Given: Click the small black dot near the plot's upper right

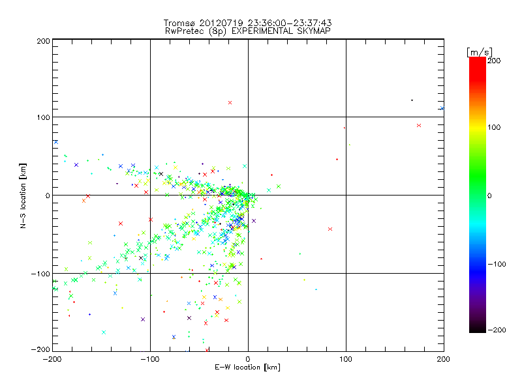Looking at the screenshot, I should pyautogui.click(x=412, y=100).
